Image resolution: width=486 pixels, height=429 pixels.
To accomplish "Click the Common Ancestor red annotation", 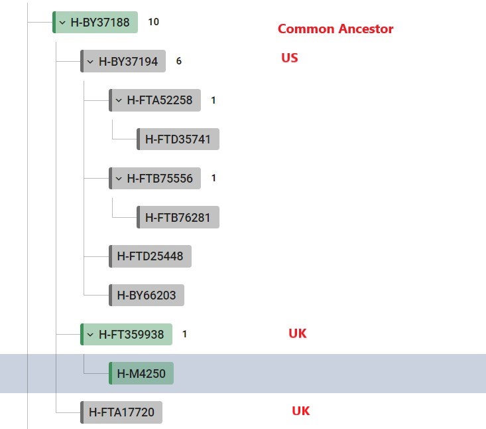I will coord(335,29).
